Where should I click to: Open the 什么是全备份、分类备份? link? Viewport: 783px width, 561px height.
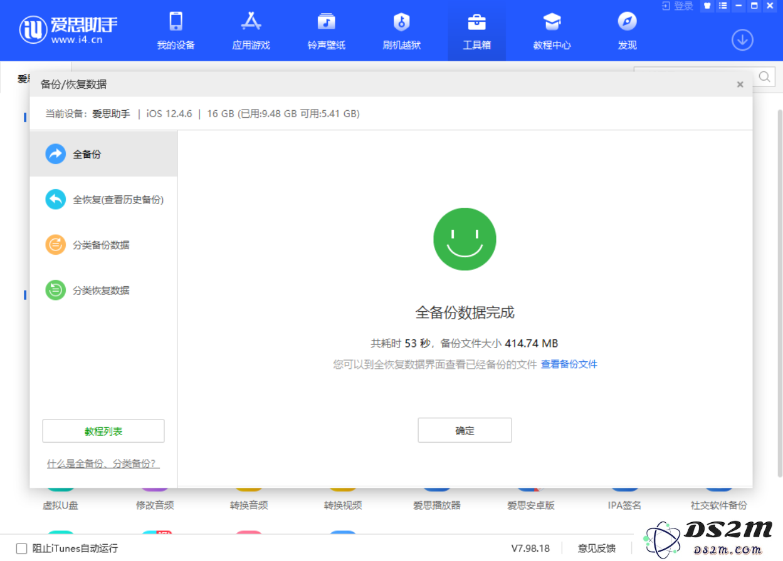[103, 464]
